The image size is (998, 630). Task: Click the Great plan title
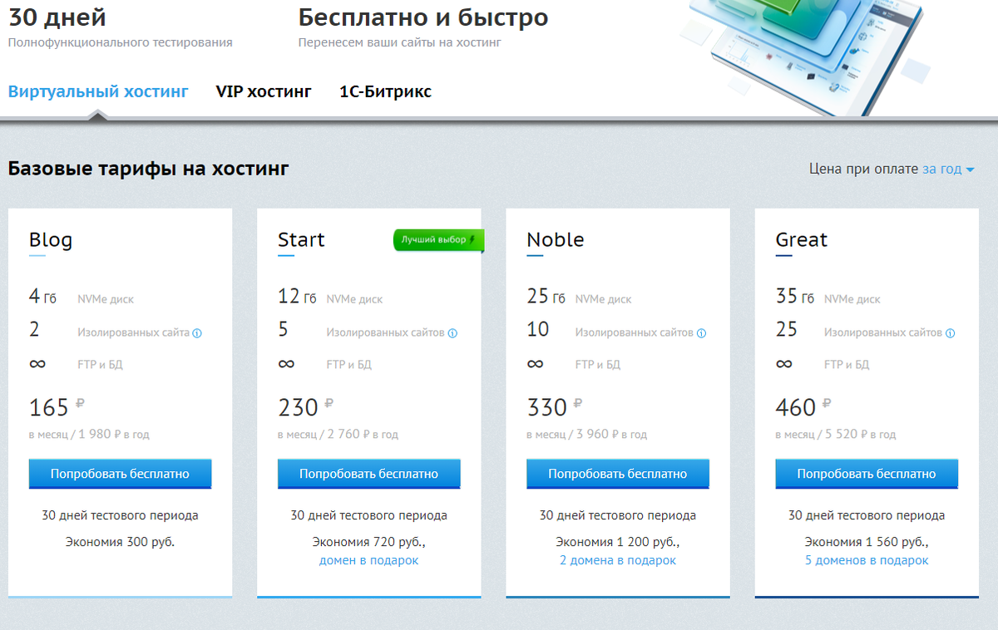tap(802, 240)
